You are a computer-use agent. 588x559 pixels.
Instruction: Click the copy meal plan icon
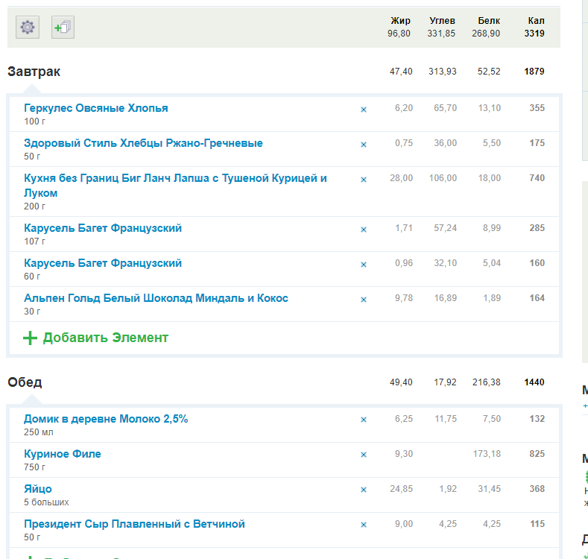tap(63, 28)
